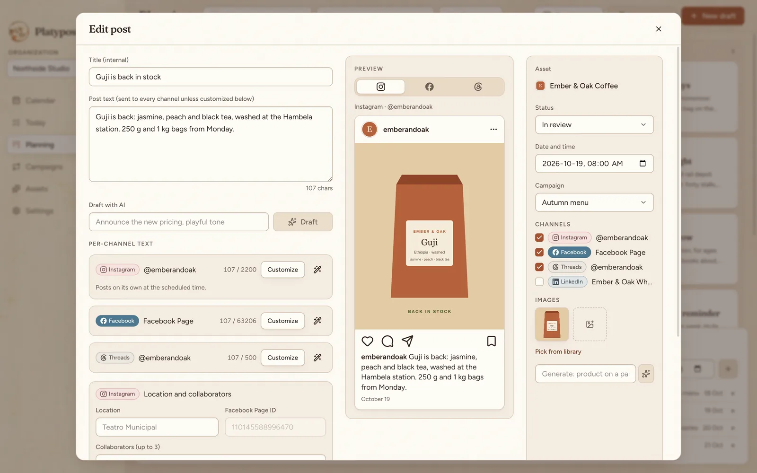Click the "107 chars" character count
This screenshot has height=473, width=757.
(x=319, y=188)
